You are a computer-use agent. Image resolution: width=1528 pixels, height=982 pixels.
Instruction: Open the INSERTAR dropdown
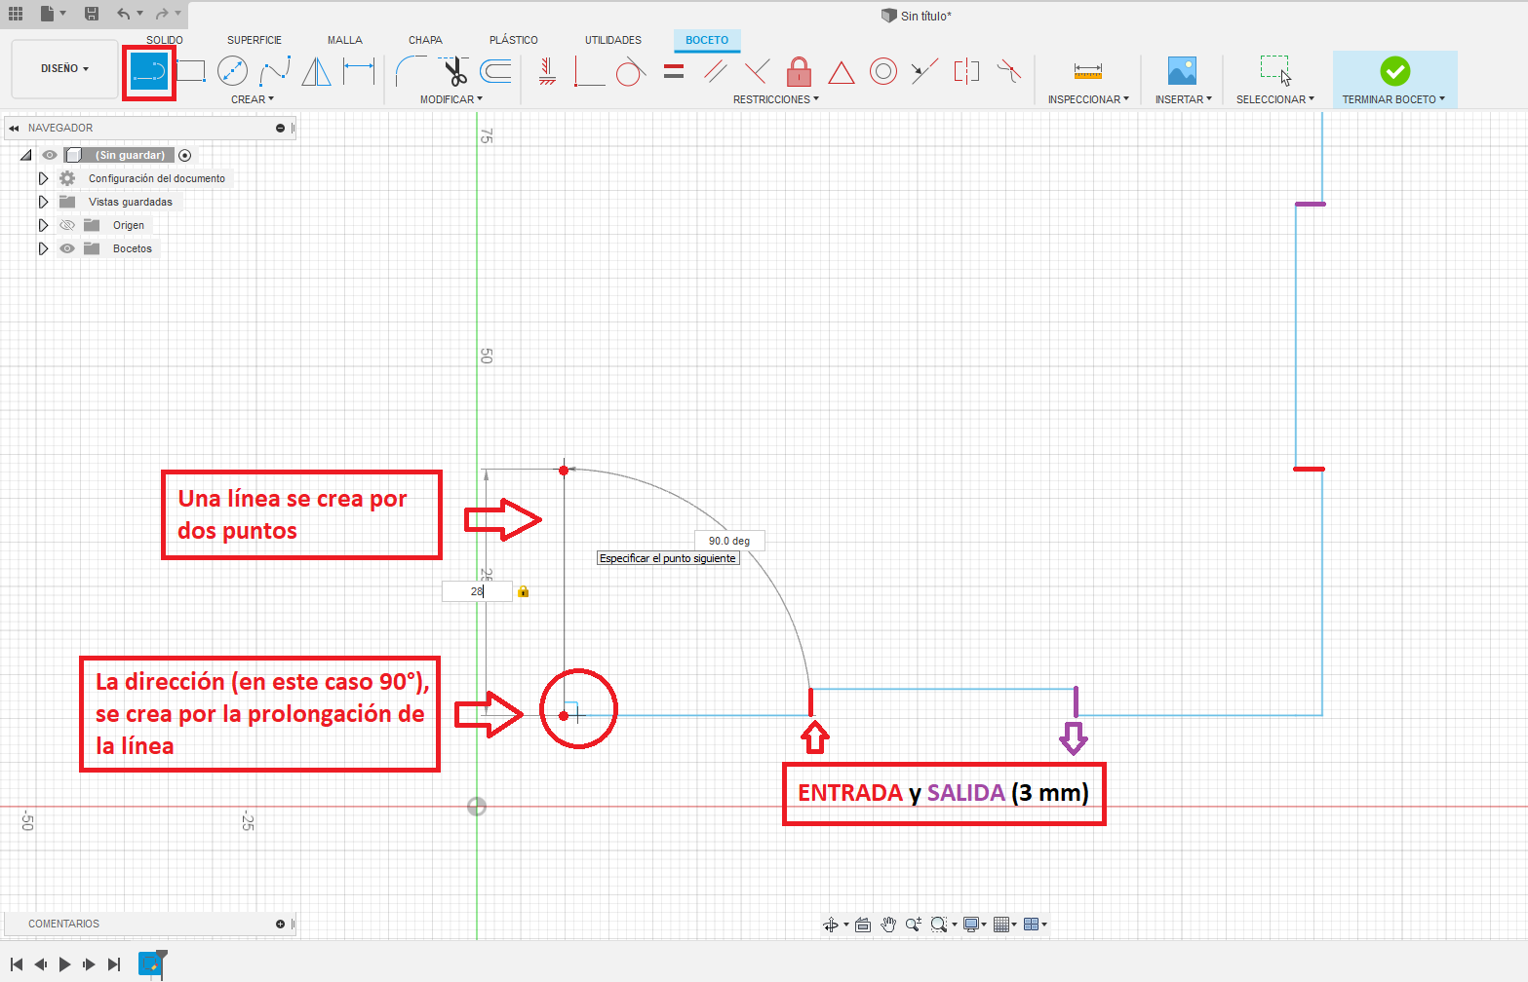pos(1184,99)
